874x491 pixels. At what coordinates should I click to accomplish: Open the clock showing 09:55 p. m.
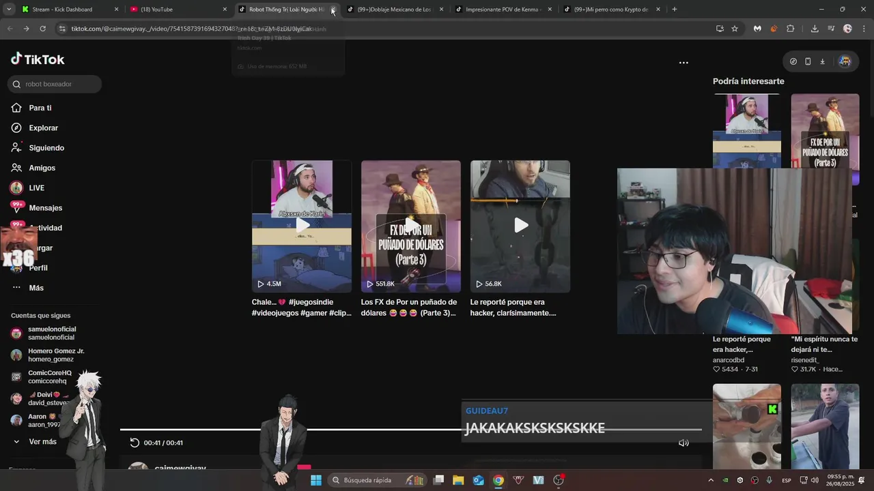[841, 480]
